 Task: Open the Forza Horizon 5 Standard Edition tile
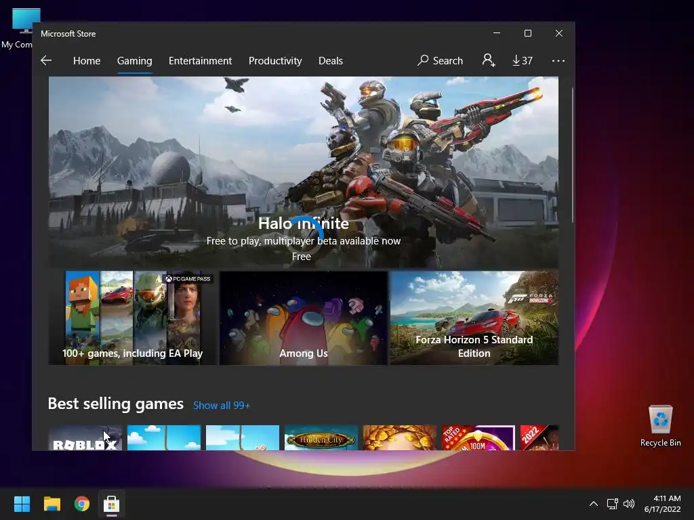[474, 318]
